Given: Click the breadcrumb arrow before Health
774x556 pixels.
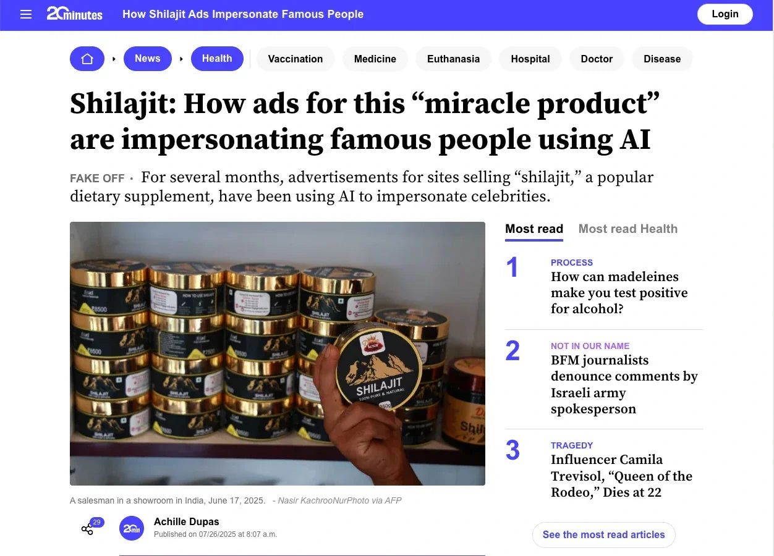Looking at the screenshot, I should coord(181,59).
